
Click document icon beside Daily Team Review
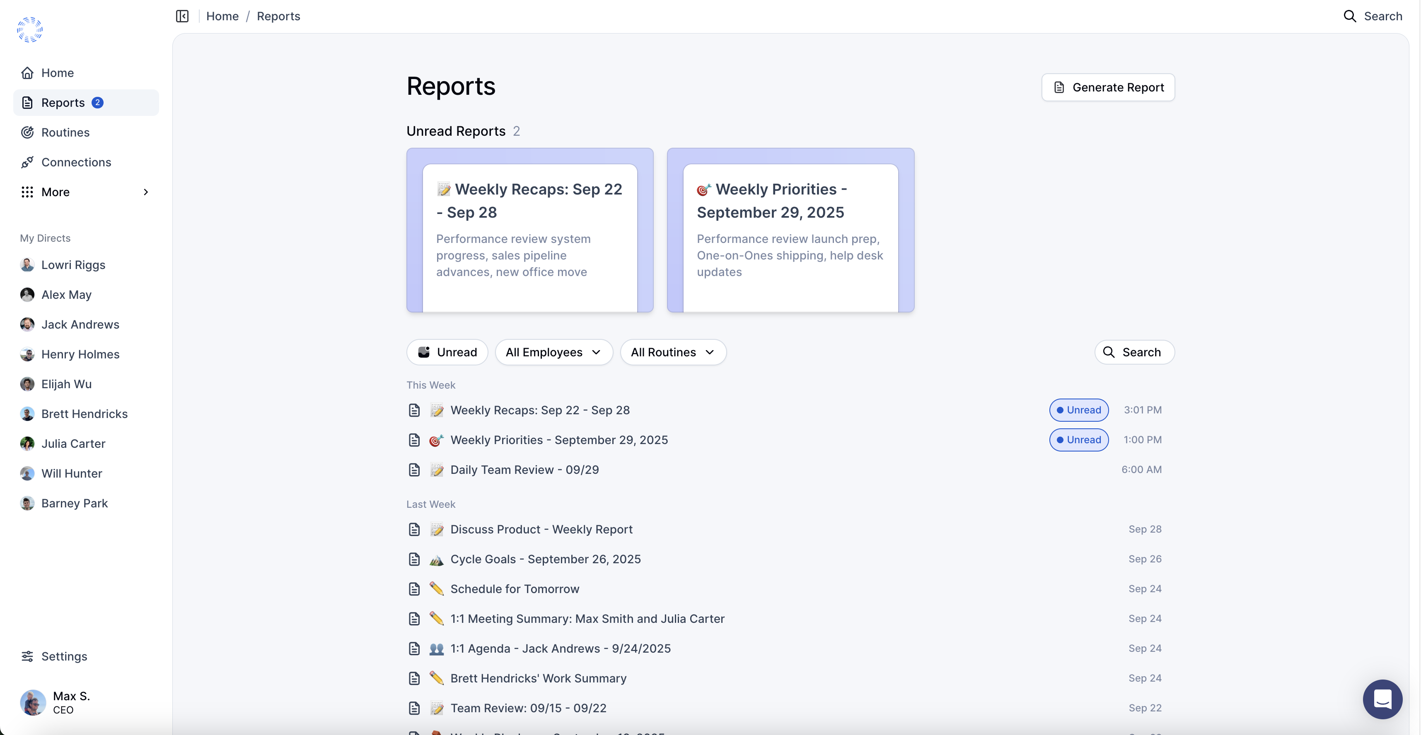pyautogui.click(x=414, y=469)
